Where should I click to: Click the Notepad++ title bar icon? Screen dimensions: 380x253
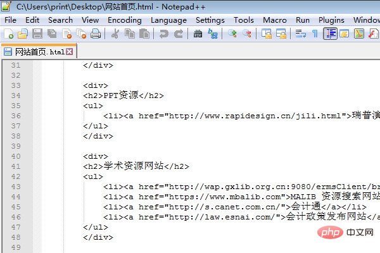(x=6, y=6)
